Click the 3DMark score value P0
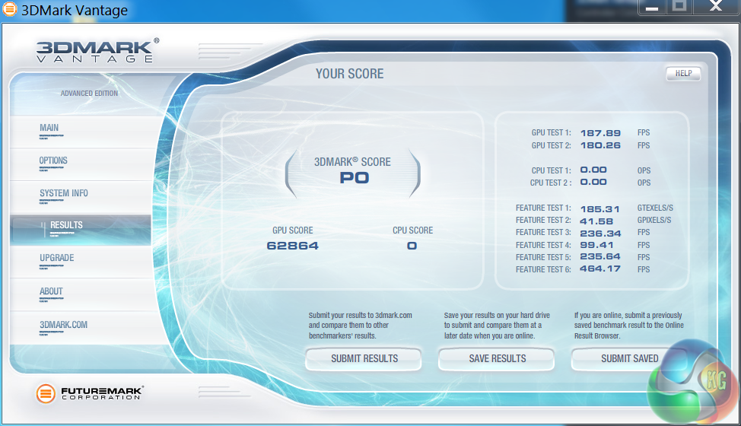Screen dimensions: 741x426 pos(355,178)
